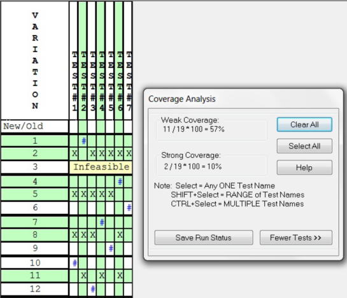347x298 pixels.
Task: Click the # mark in variation 7 row
Action: 102,222
